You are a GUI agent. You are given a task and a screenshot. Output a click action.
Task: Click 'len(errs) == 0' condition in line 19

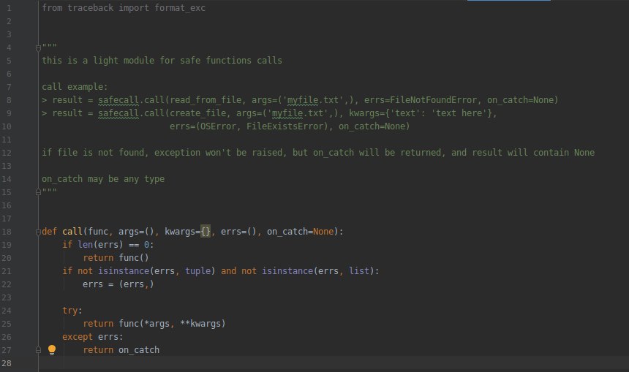113,245
